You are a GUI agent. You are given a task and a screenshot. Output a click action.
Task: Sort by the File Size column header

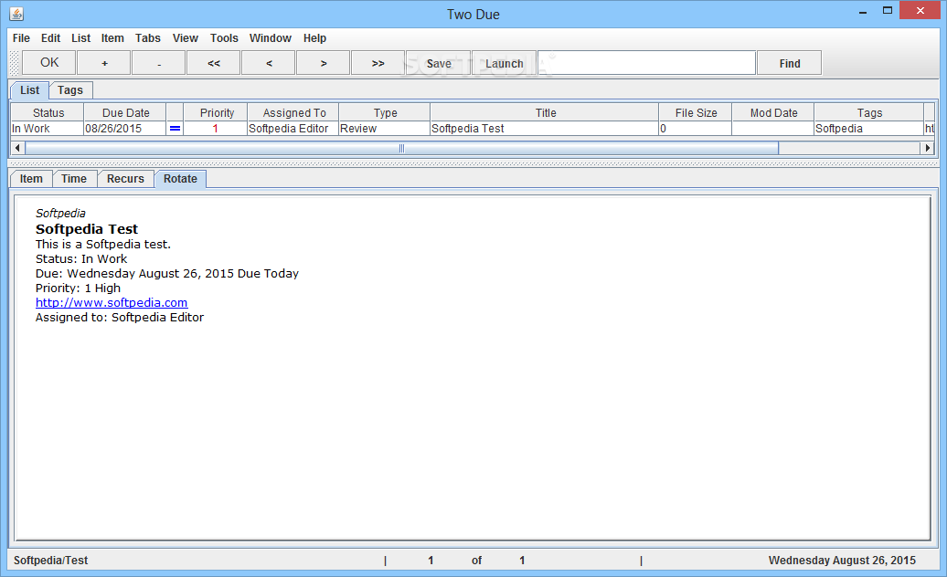[x=696, y=112]
